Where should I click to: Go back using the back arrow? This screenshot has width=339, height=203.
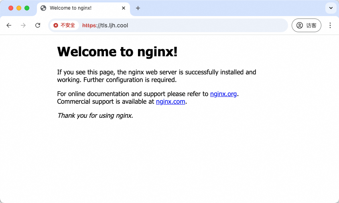(x=9, y=25)
